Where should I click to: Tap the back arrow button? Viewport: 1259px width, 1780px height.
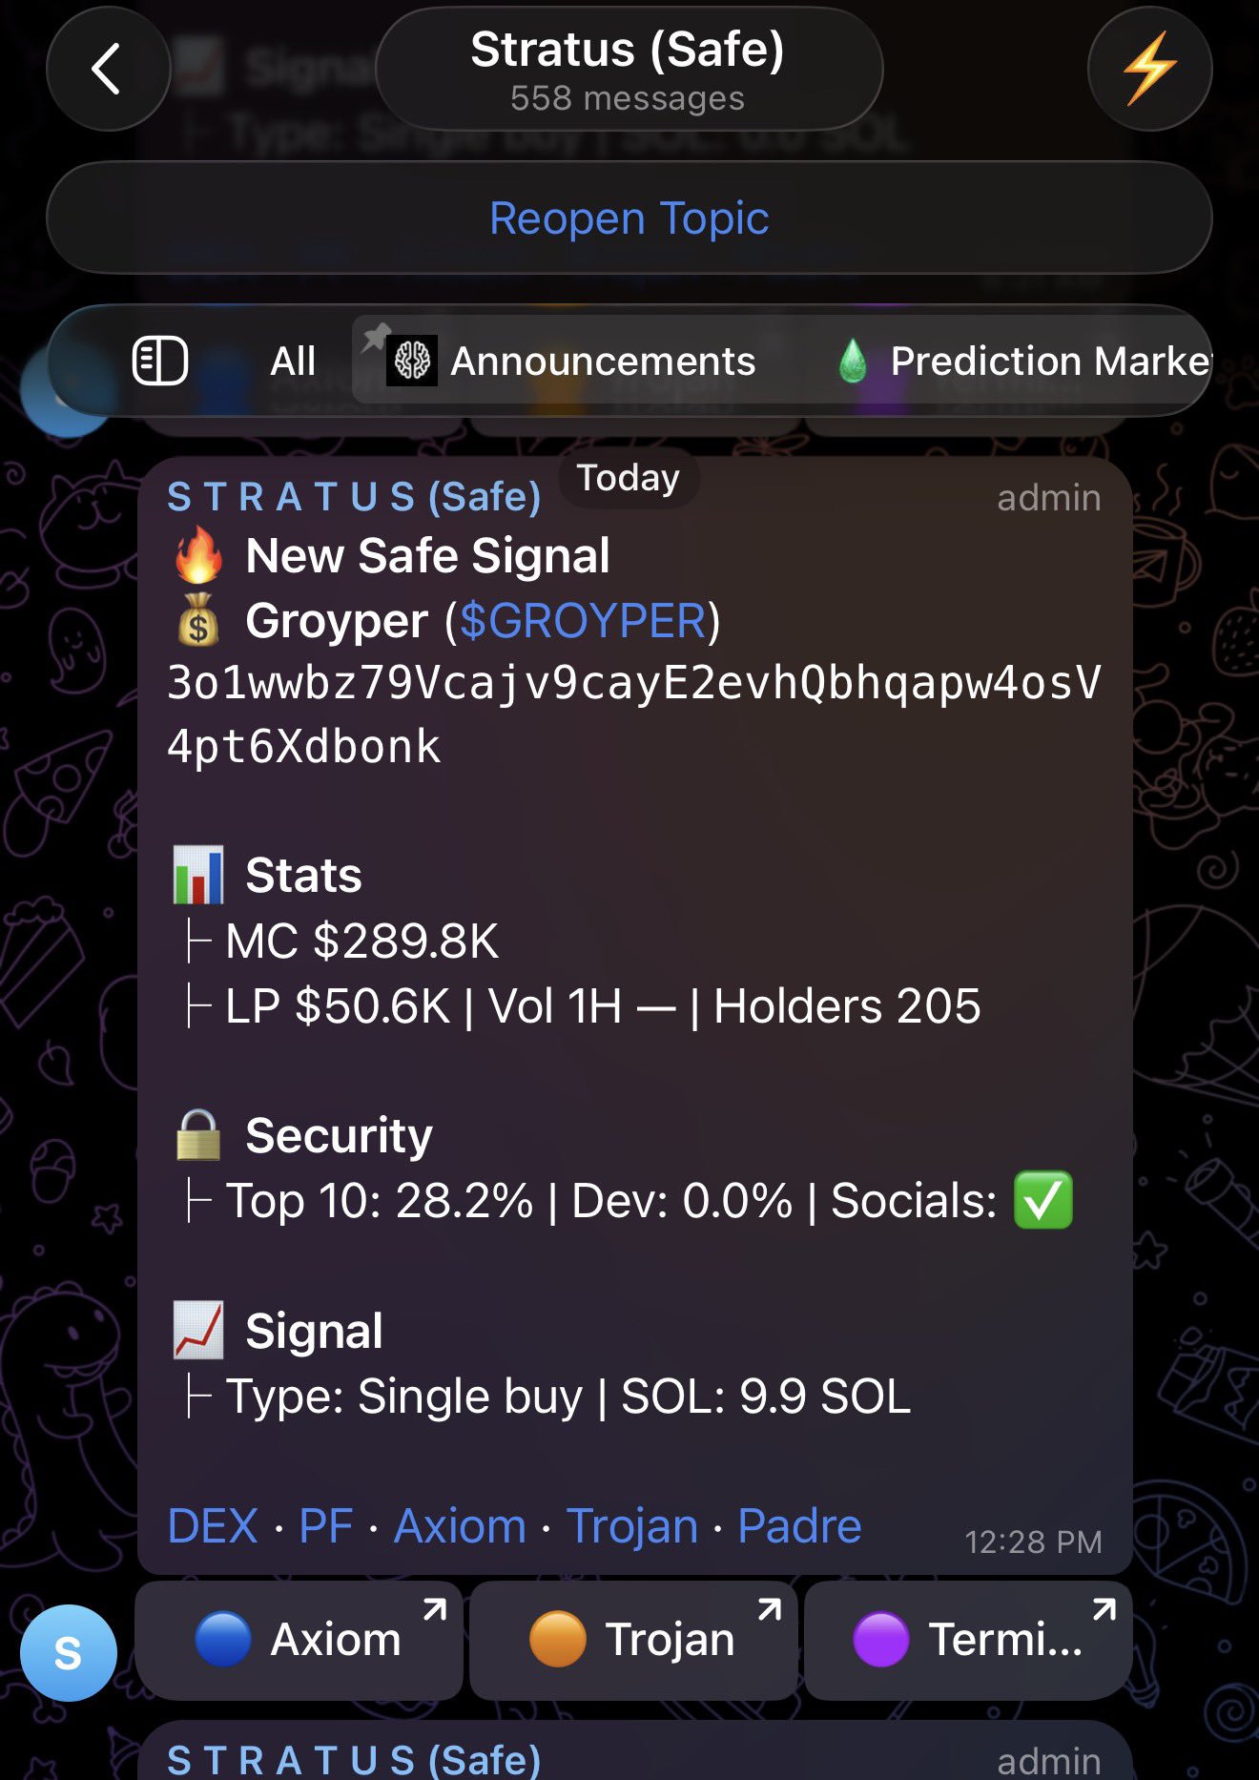click(x=108, y=70)
